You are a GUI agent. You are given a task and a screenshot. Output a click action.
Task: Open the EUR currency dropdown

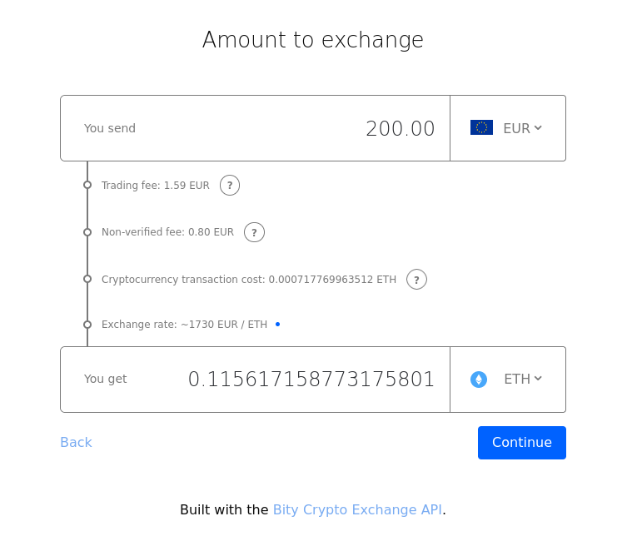point(508,128)
